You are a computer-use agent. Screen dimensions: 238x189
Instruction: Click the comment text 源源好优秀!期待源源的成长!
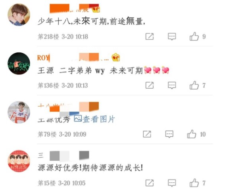[x=90, y=168]
